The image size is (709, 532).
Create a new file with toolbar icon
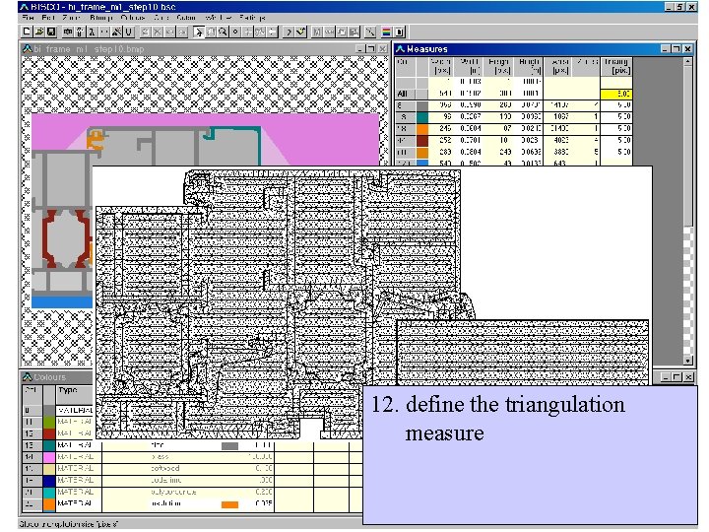pos(27,32)
